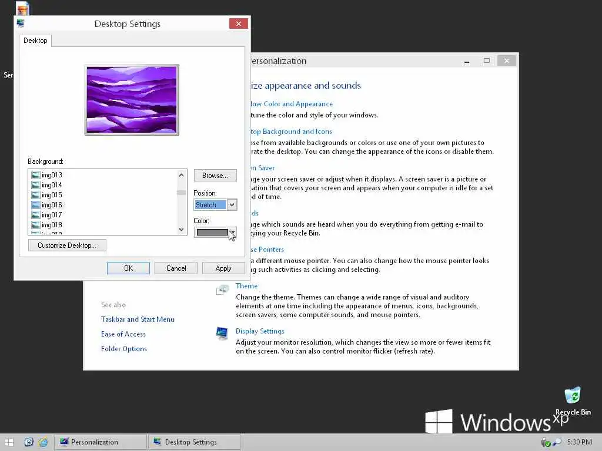Launch Internet Explorer from quick launch
Screen dimensions: 602x451
(43, 442)
